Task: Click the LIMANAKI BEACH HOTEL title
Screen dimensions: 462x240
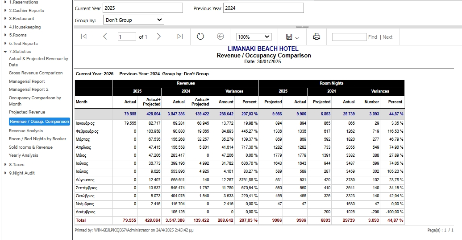Action: coord(263,49)
